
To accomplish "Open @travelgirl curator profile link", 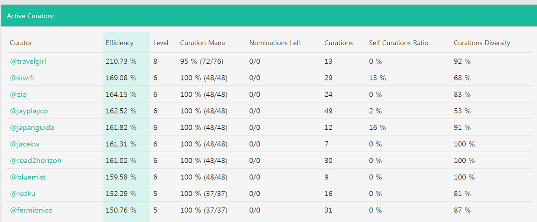I will tap(28, 61).
